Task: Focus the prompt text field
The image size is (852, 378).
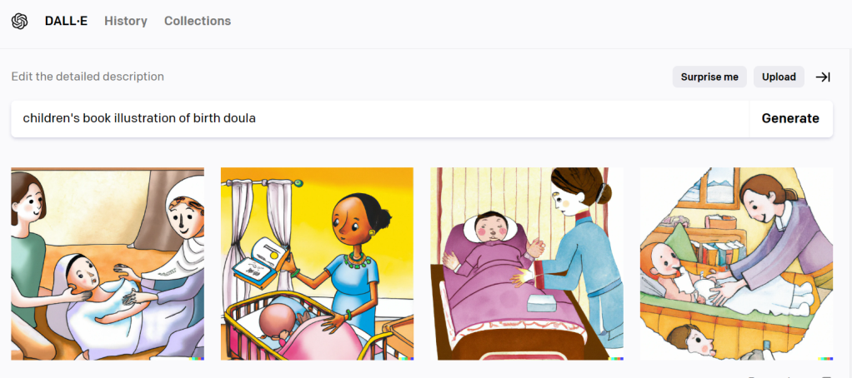Action: point(380,118)
